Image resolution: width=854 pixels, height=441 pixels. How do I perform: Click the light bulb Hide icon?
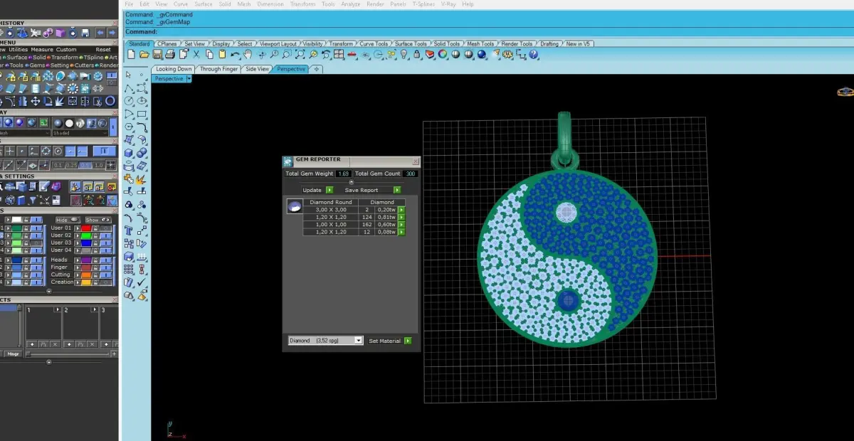tap(404, 54)
